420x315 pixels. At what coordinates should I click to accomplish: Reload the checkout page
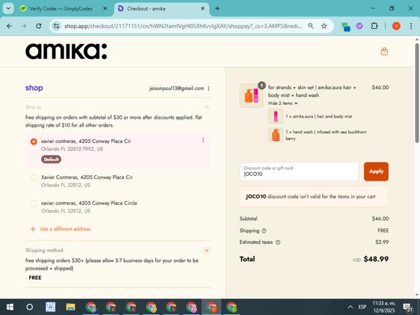(x=39, y=26)
